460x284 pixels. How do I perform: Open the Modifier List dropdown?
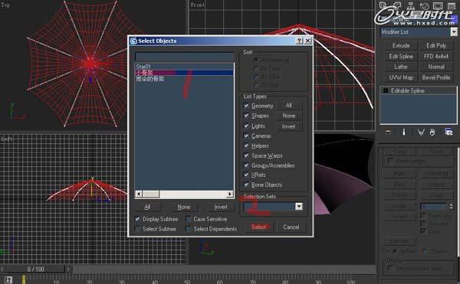(454, 32)
